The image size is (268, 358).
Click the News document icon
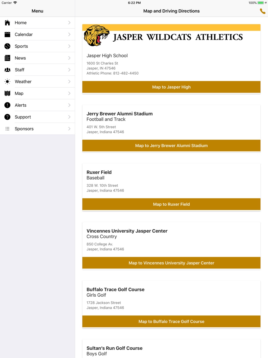tap(7, 58)
